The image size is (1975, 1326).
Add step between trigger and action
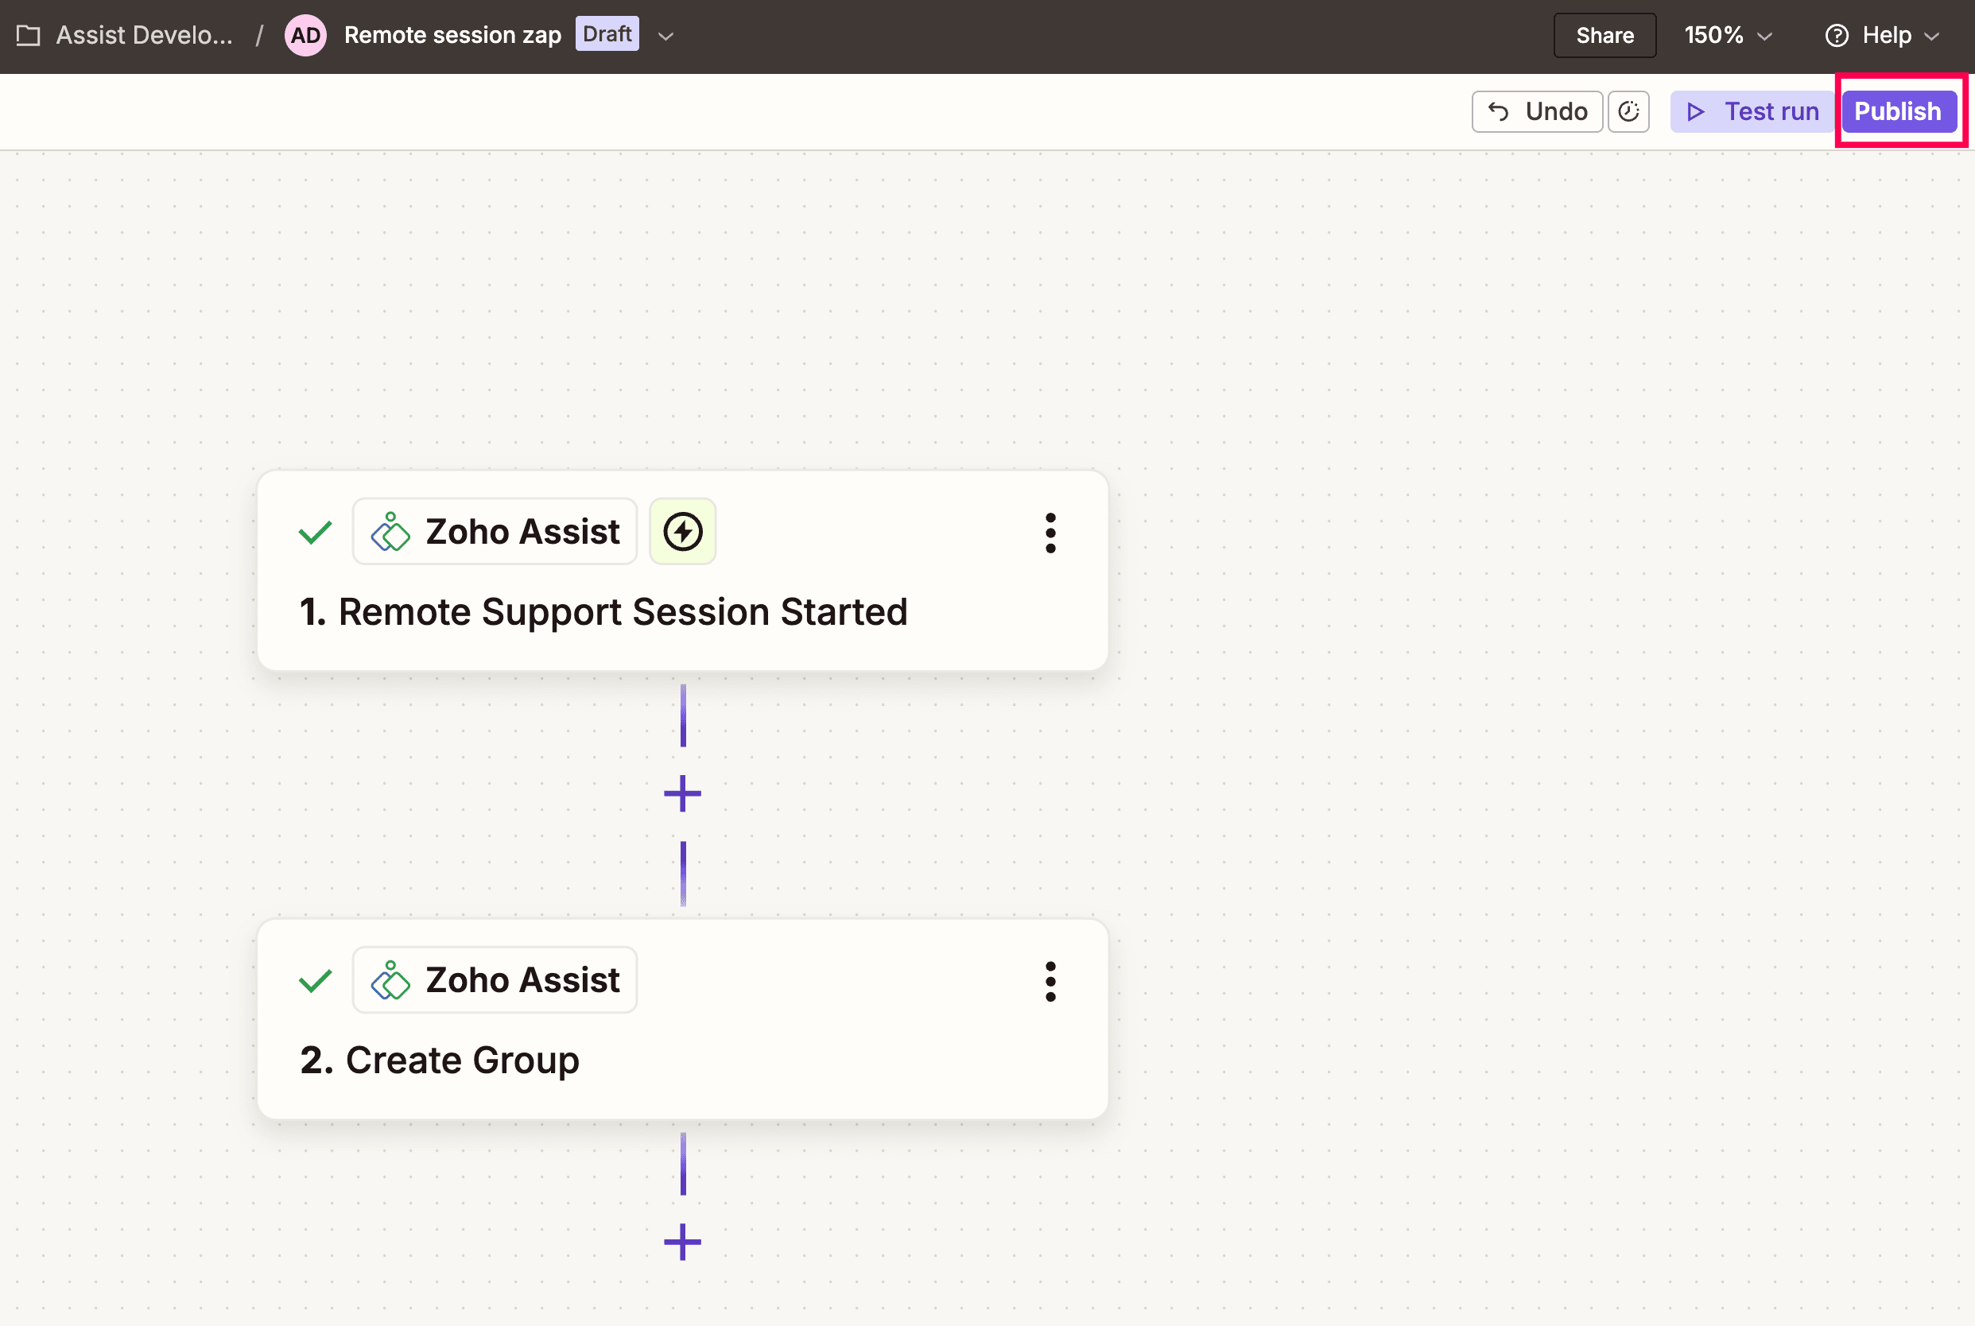(x=682, y=793)
